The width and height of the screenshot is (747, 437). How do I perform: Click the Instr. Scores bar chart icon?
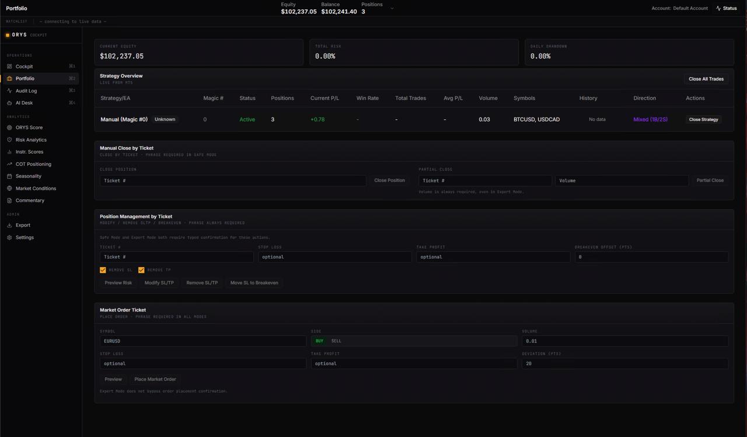9,152
